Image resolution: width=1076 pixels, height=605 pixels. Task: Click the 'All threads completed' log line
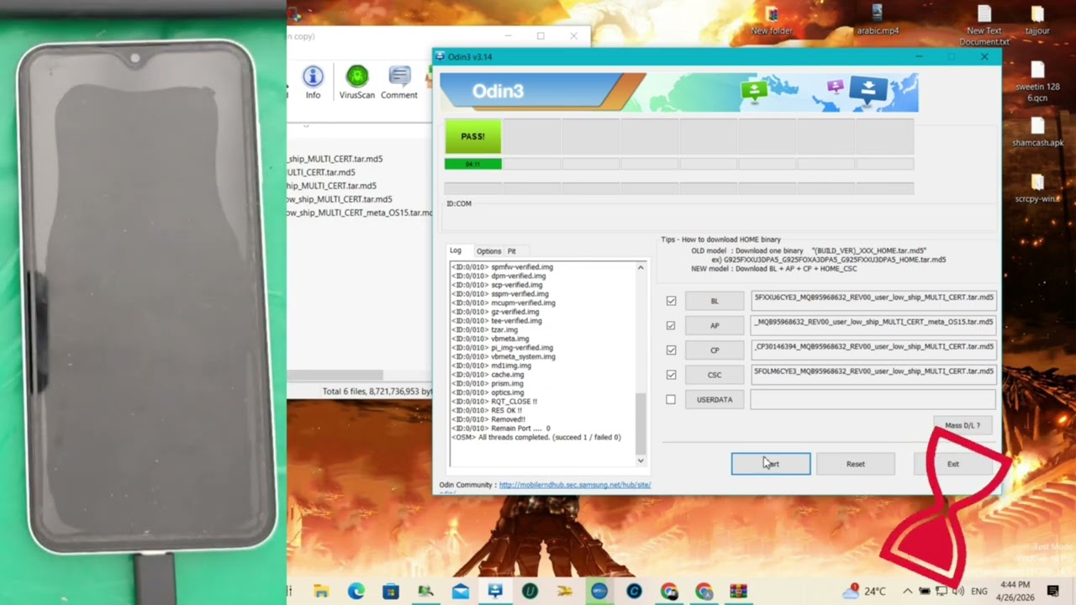tap(536, 437)
